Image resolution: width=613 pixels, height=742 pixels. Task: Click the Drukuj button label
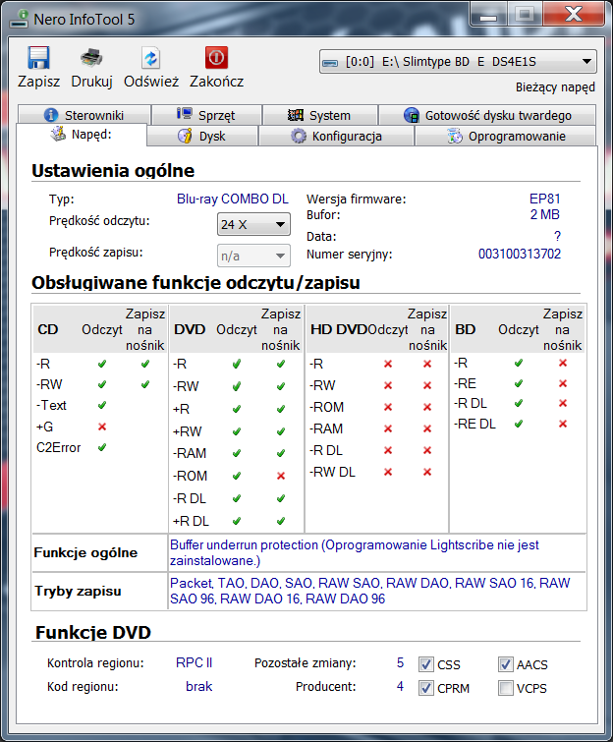coord(91,82)
